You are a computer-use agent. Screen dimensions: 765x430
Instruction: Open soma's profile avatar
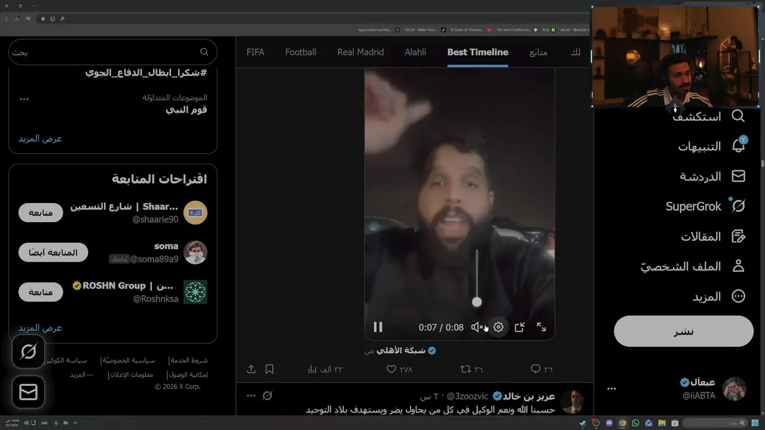[195, 253]
